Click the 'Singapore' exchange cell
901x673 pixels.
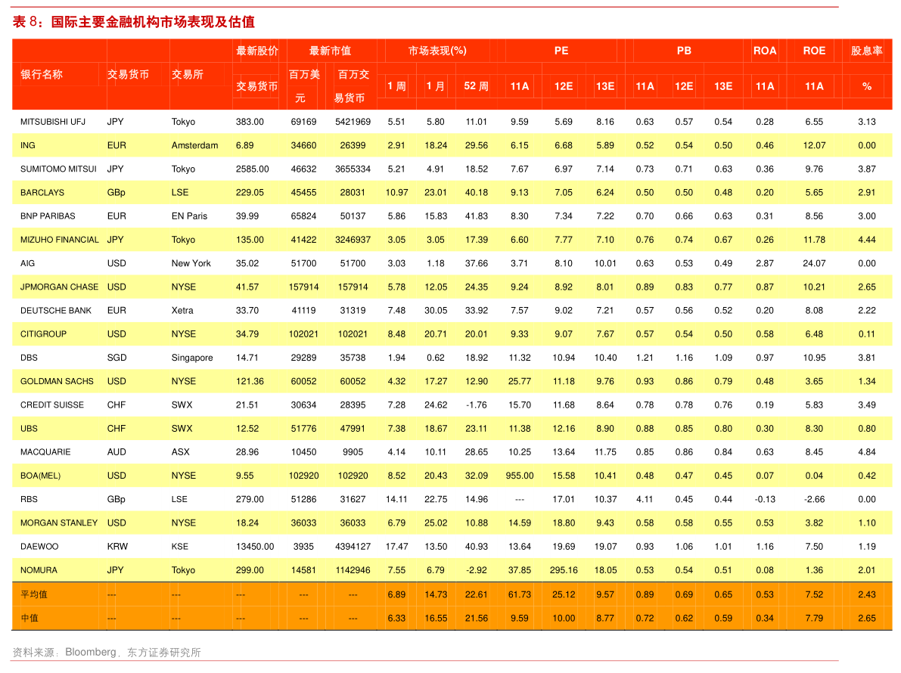pos(192,357)
